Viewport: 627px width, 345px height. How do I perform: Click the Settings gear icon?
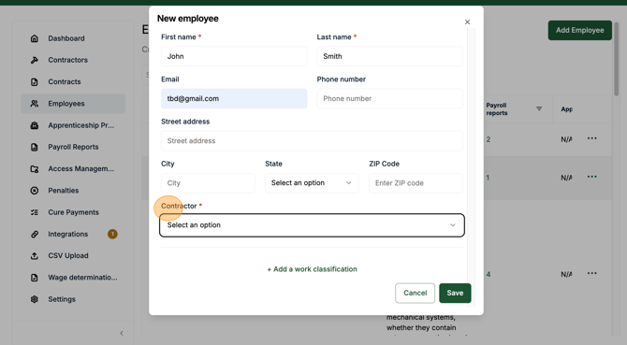[x=35, y=299]
